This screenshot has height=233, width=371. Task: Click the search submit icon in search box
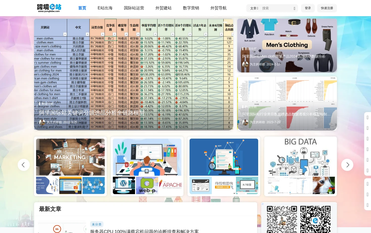tap(295, 8)
